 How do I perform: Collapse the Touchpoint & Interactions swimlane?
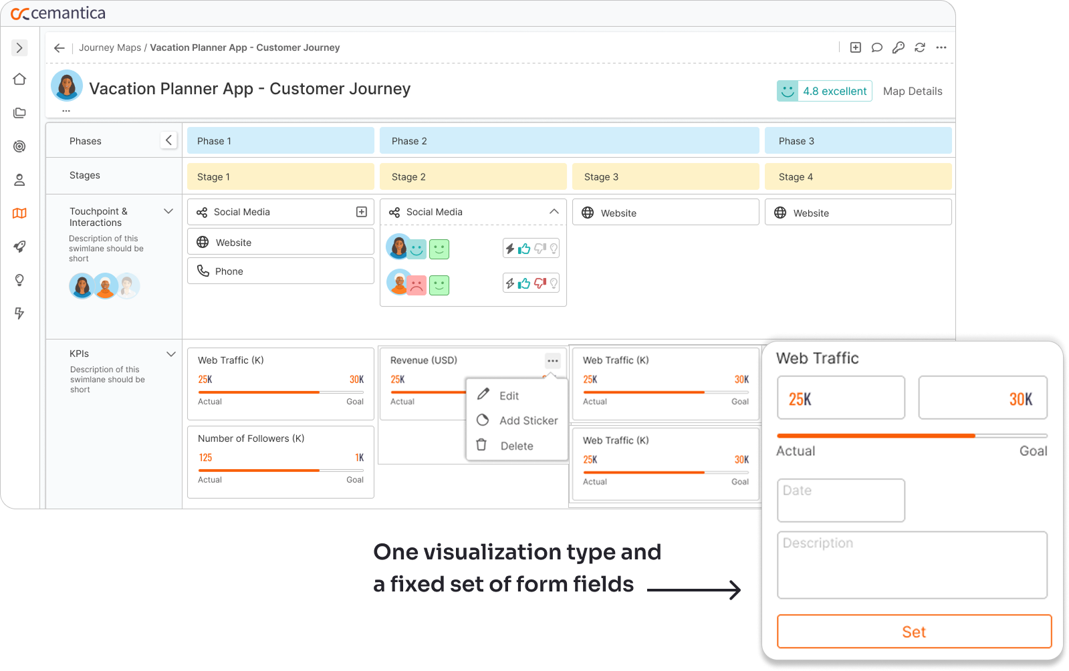168,211
